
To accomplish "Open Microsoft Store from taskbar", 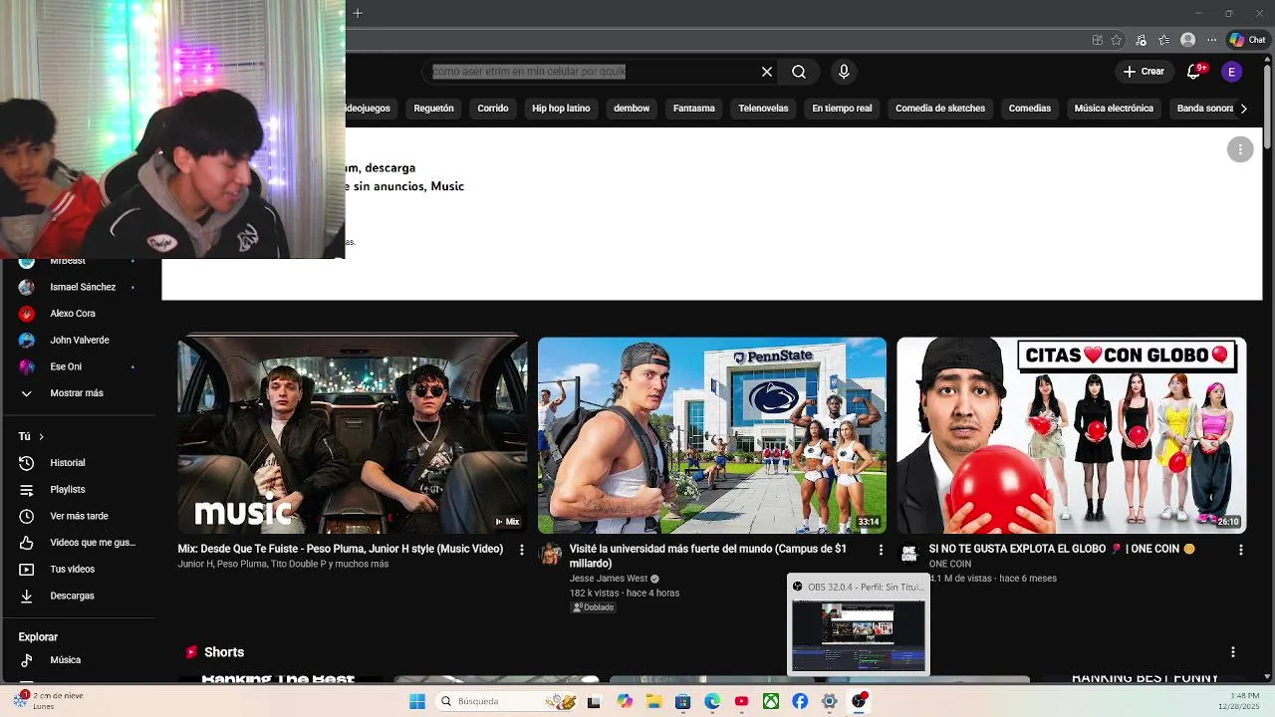I will pyautogui.click(x=682, y=701).
